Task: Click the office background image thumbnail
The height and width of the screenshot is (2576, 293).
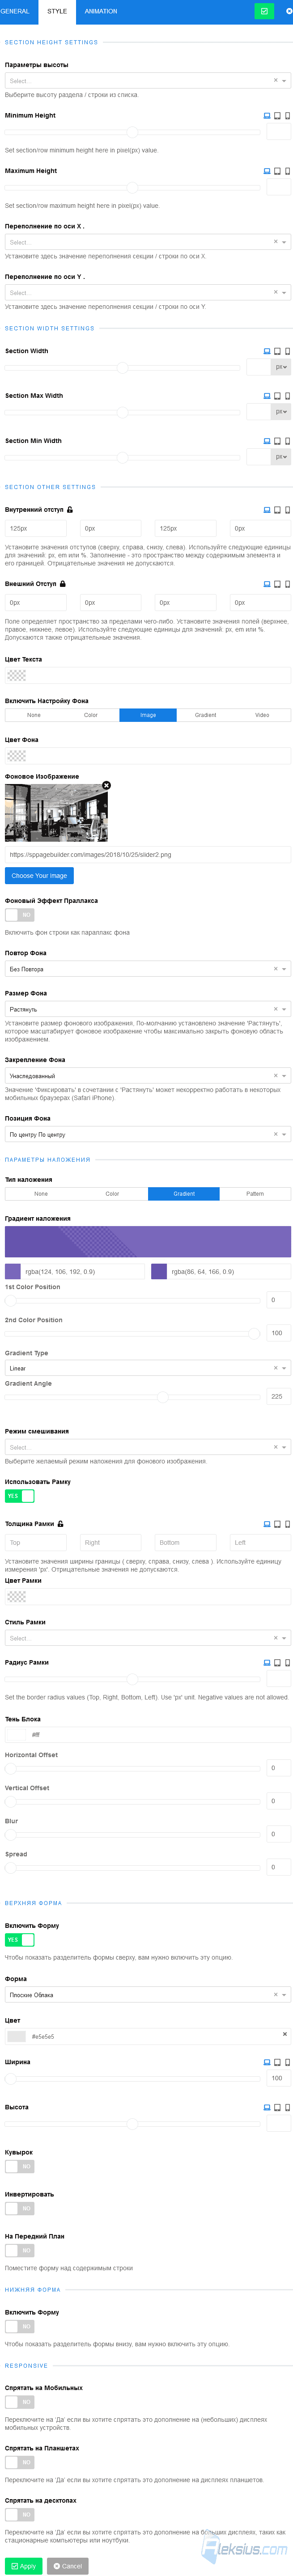Action: [x=56, y=813]
